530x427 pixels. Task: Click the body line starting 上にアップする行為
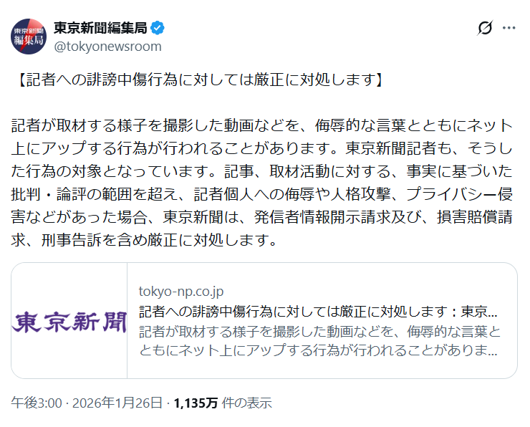click(x=263, y=149)
